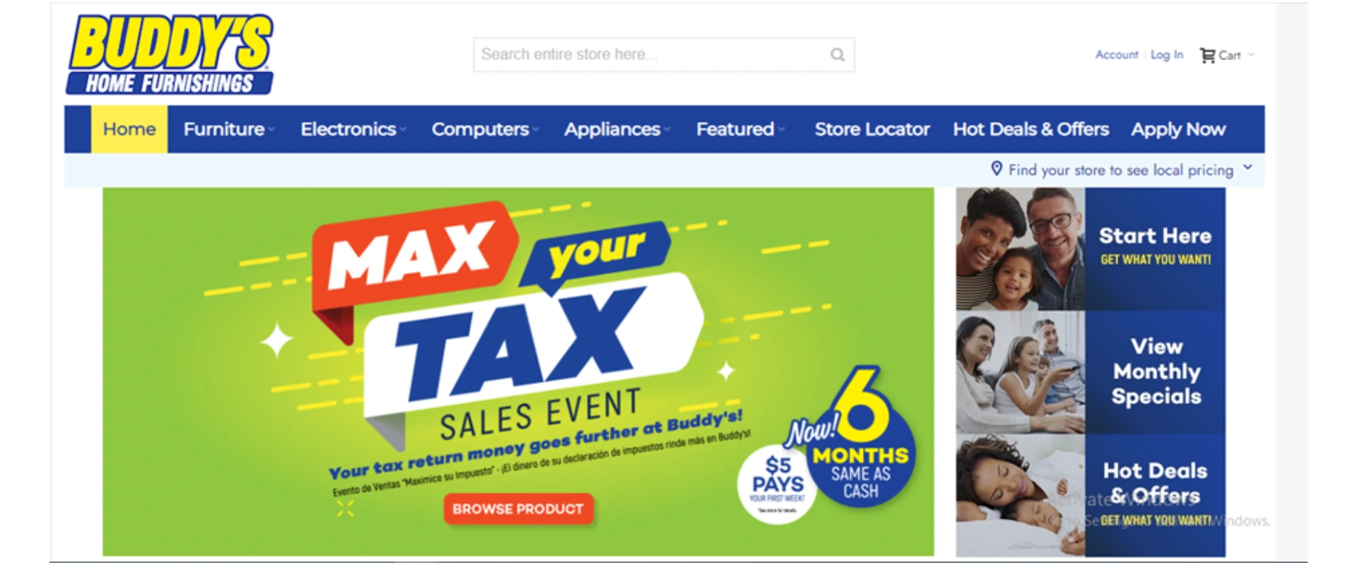The width and height of the screenshot is (1357, 565).
Task: Click the Log In link
Action: [1167, 54]
